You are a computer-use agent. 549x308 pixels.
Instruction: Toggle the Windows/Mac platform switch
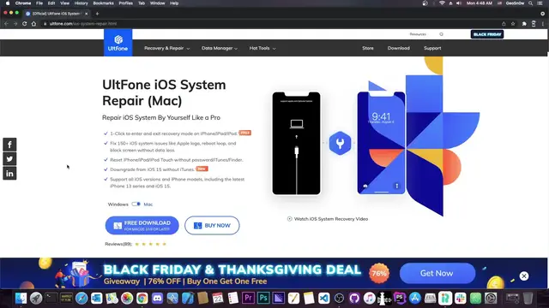coord(136,204)
